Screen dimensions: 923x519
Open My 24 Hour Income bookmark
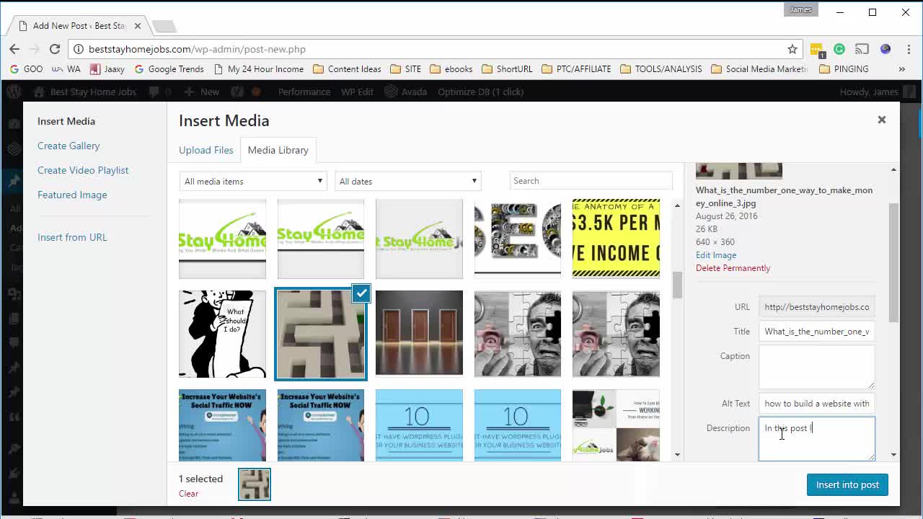(259, 69)
